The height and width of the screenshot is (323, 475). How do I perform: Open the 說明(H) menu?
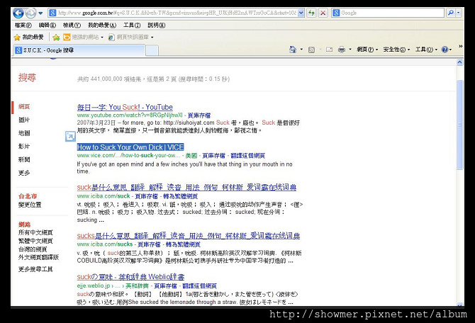coord(156,25)
